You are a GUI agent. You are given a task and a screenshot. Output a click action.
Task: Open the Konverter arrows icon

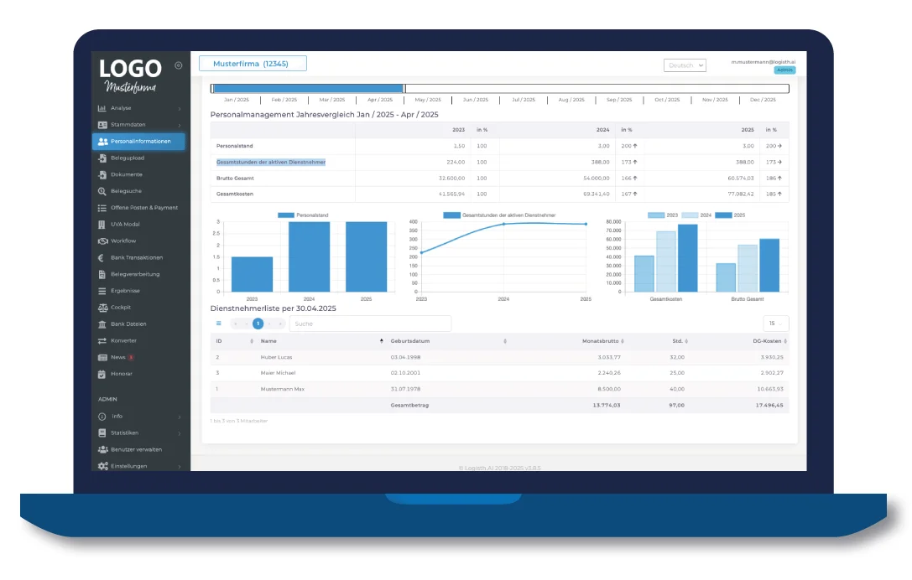point(102,341)
